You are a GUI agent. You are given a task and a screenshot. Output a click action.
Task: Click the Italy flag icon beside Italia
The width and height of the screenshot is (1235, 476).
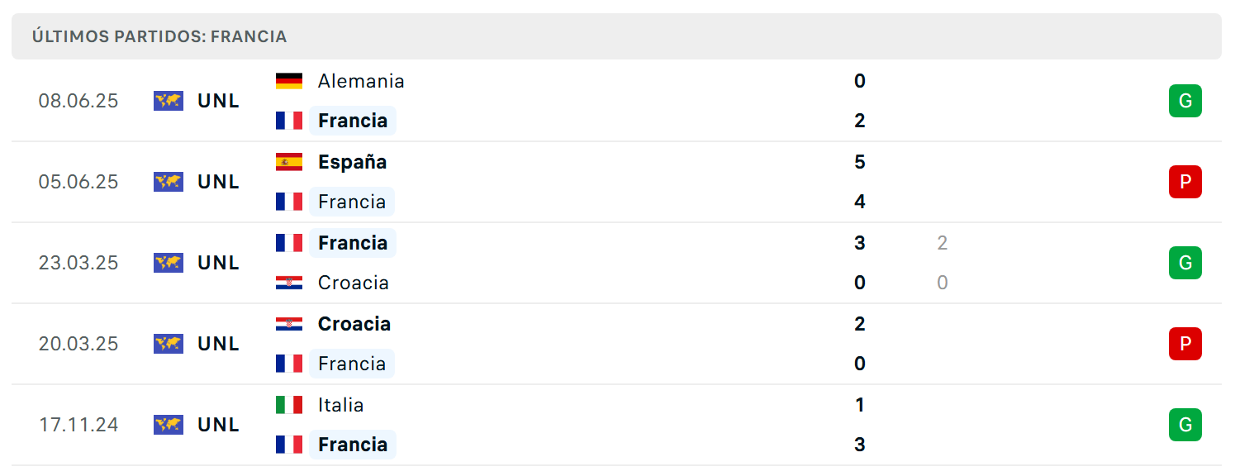coord(289,405)
